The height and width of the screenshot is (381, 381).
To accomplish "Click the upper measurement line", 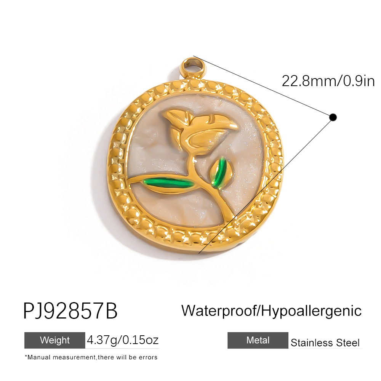I will [x=263, y=87].
